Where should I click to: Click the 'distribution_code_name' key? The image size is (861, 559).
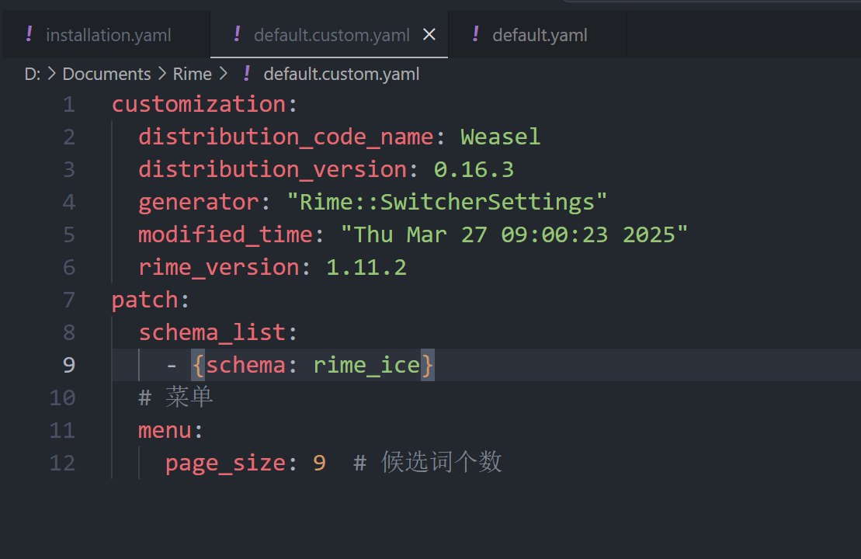(286, 137)
